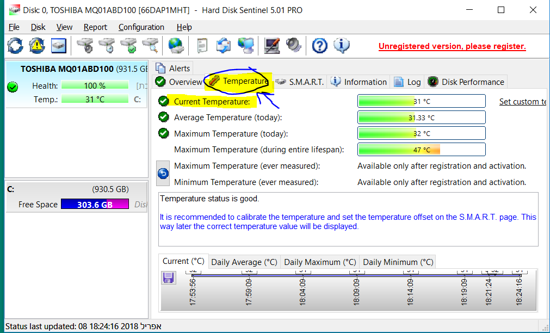This screenshot has width=550, height=333.
Task: Click 'Status last updated' status bar text
Action: (x=83, y=326)
